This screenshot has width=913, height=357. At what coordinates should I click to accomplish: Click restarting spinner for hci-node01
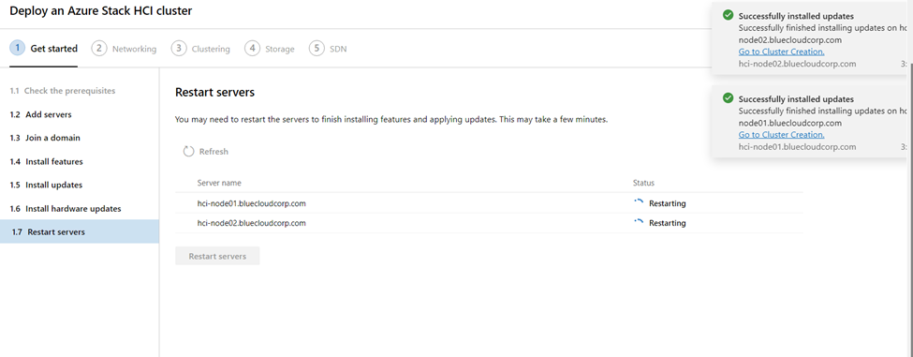coord(639,203)
